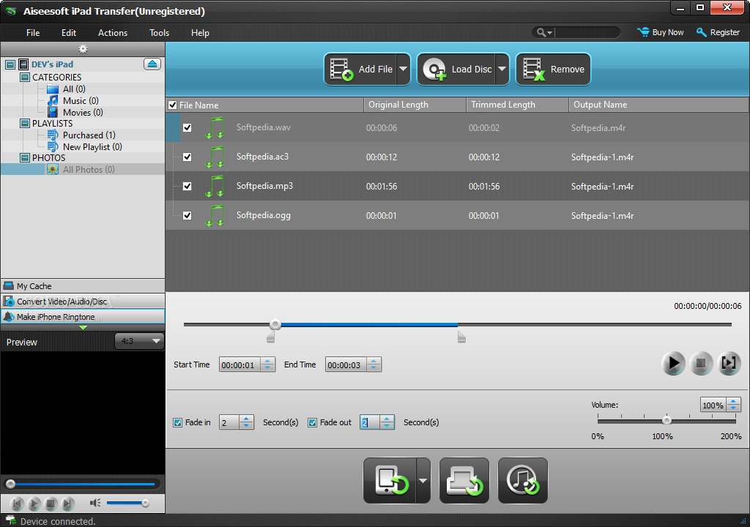Viewport: 750px width, 527px height.
Task: Uncheck the Softpedia.ogg checkbox
Action: point(187,215)
